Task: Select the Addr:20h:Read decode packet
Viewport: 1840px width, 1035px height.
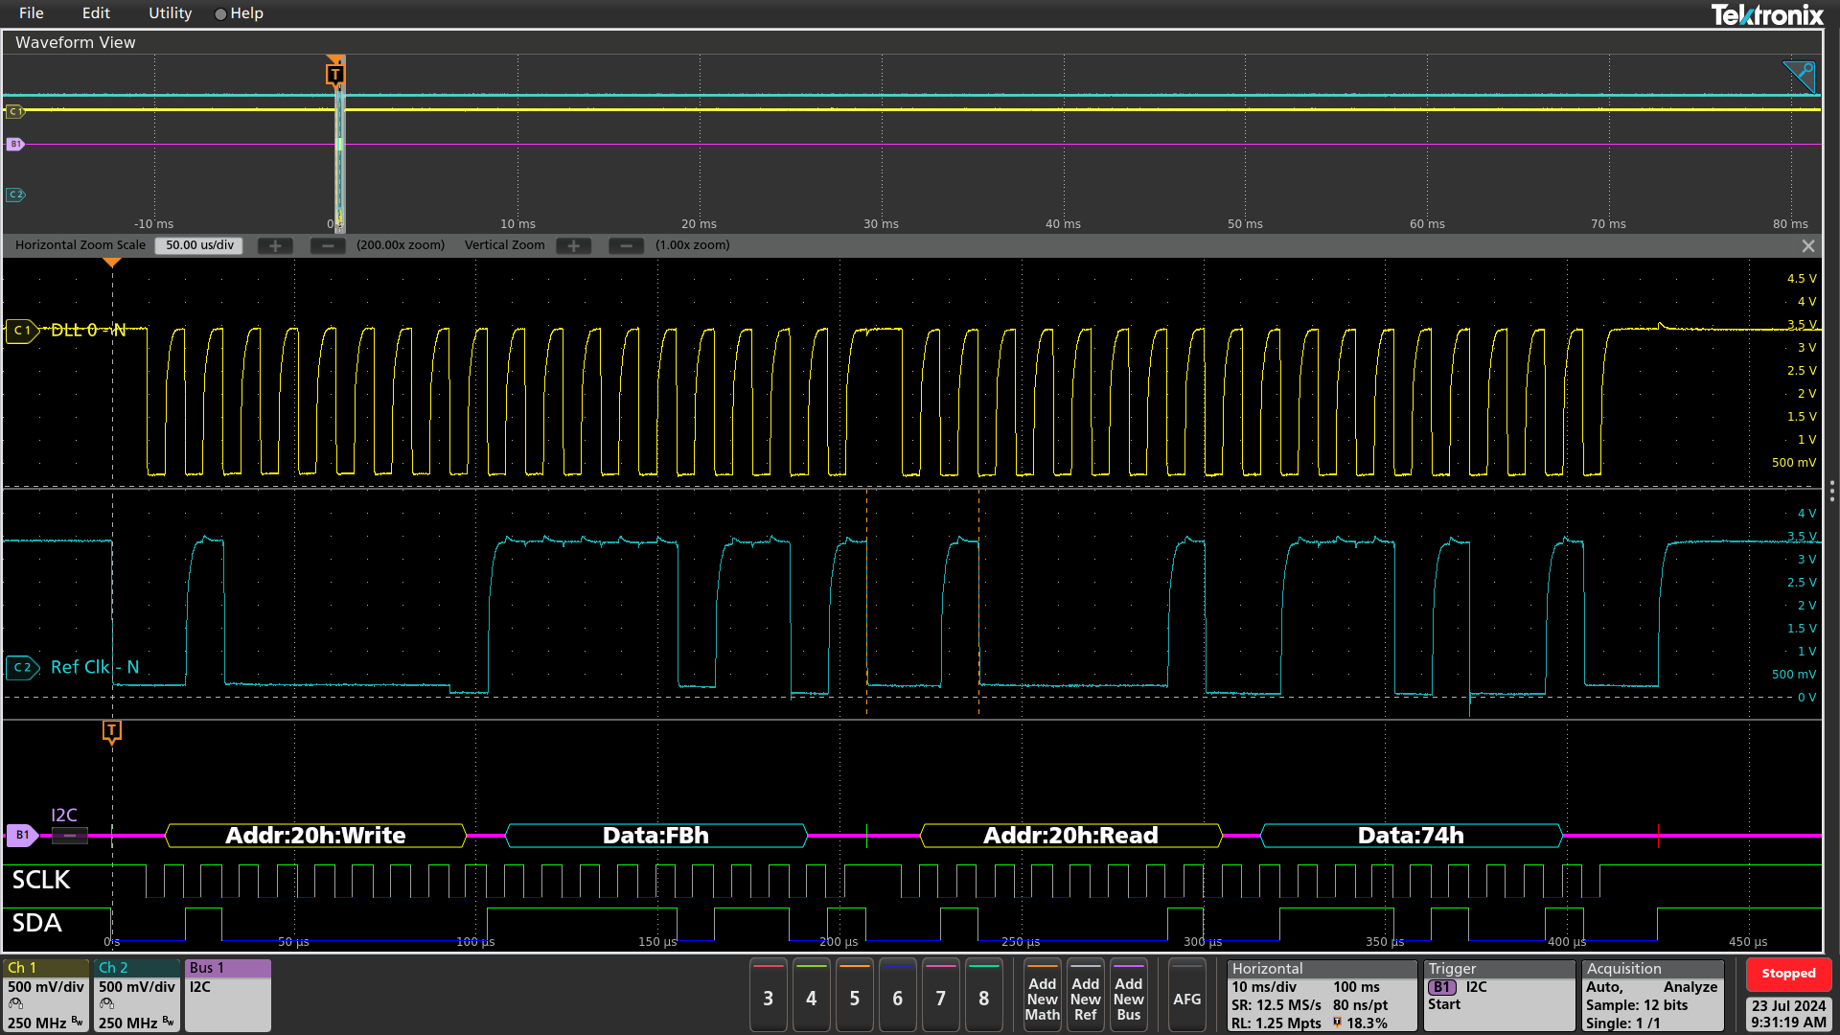Action: pos(1070,836)
